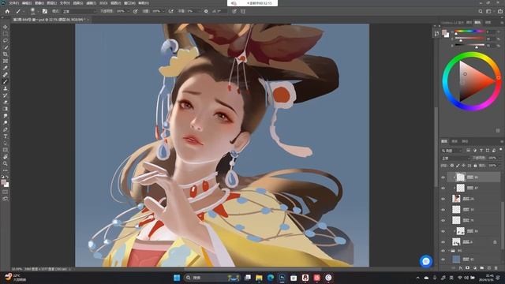Screen dimensions: 505x284
Task: Lock all attributes padlock icon
Action: [475, 166]
